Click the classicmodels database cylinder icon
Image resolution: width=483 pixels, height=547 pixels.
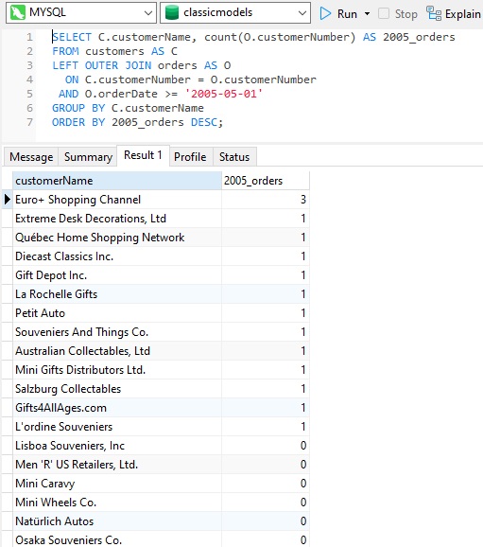[171, 13]
